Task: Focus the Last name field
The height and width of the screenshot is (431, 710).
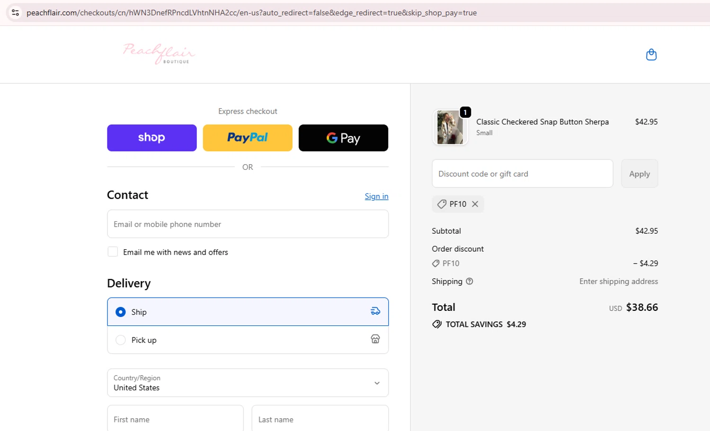Action: click(320, 419)
